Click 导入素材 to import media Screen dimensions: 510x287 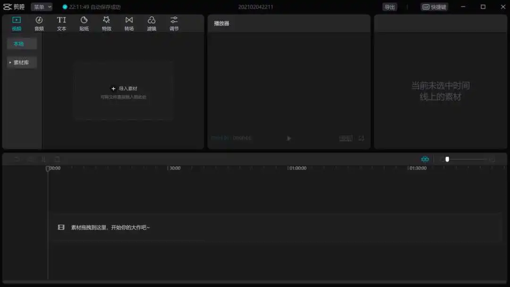coord(124,89)
